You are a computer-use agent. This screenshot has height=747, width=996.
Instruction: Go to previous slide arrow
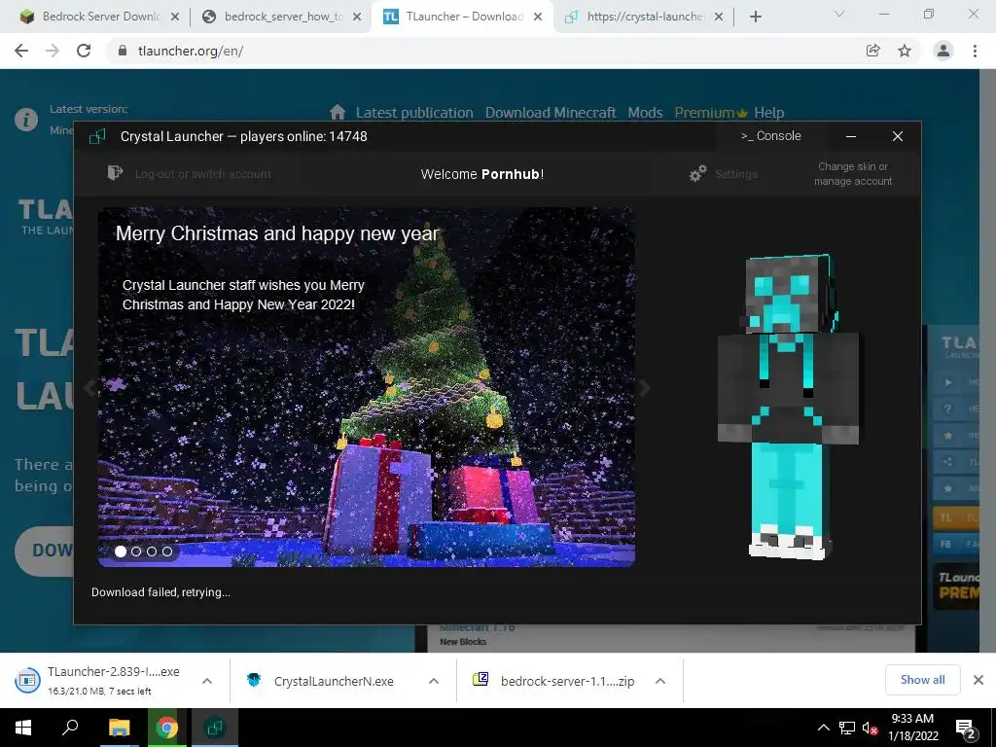tap(89, 387)
